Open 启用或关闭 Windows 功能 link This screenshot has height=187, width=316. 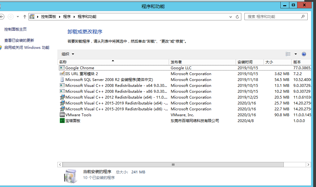[27, 48]
